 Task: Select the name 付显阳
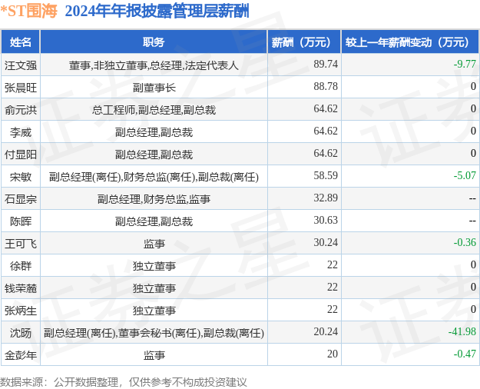[x=21, y=155]
